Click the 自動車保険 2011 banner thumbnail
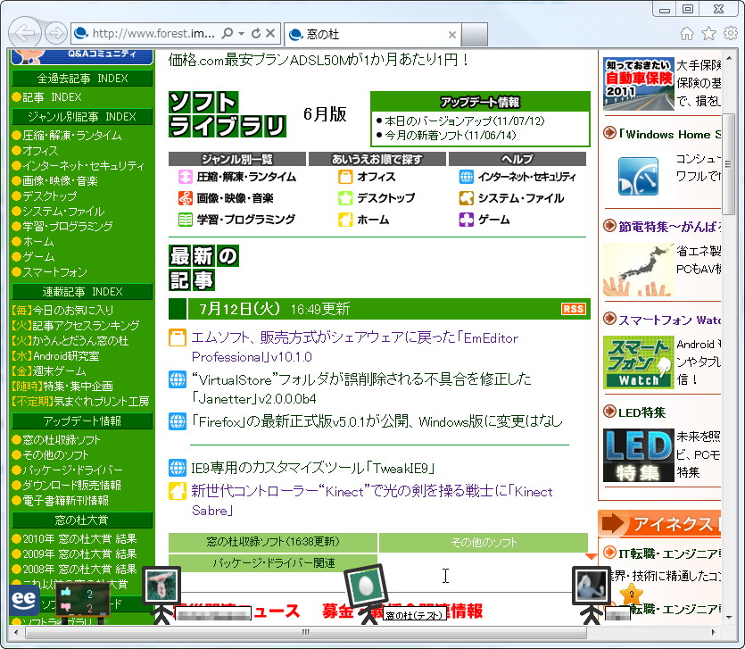Image resolution: width=745 pixels, height=649 pixels. (639, 84)
